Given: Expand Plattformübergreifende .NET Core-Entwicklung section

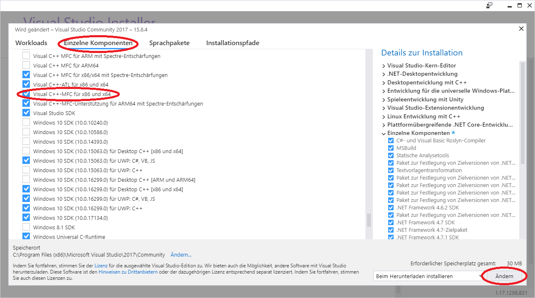Looking at the screenshot, I should (384, 125).
